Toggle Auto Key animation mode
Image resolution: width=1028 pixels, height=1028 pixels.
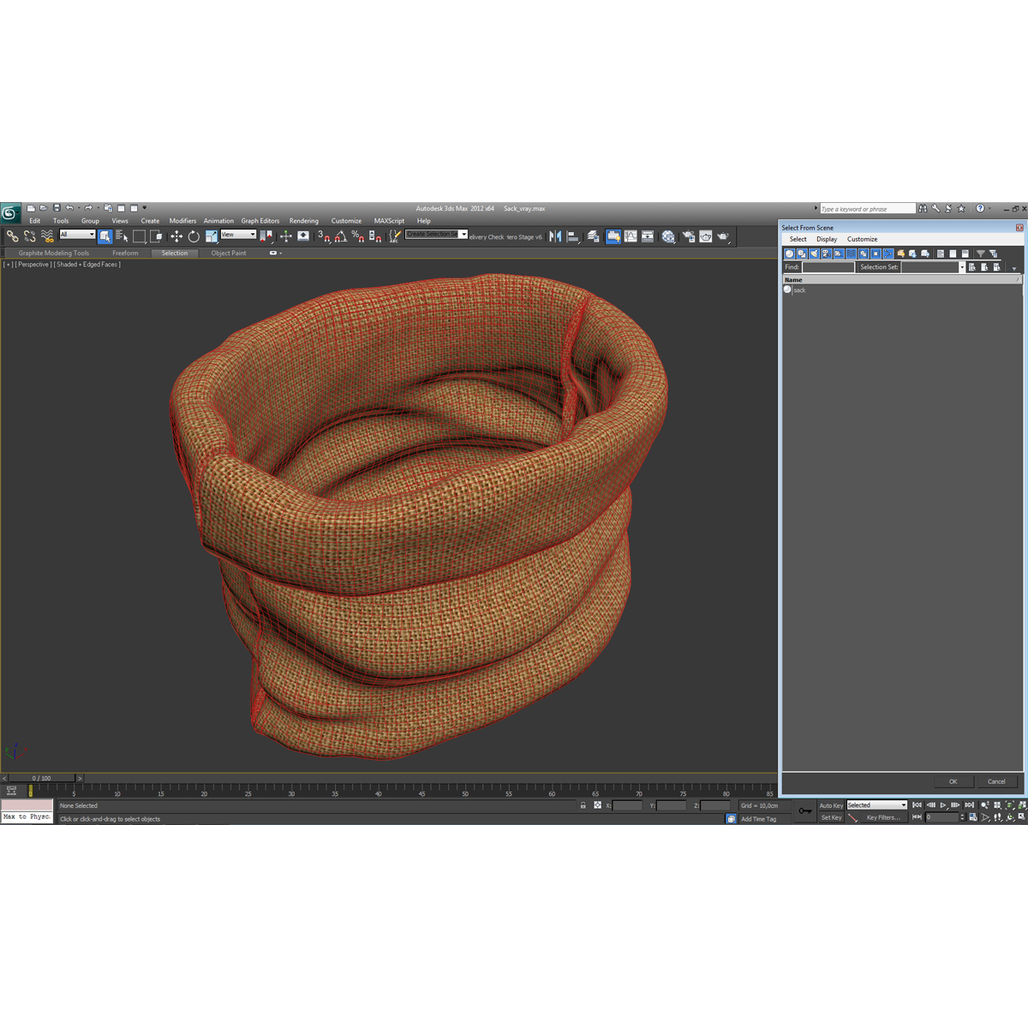tap(830, 805)
